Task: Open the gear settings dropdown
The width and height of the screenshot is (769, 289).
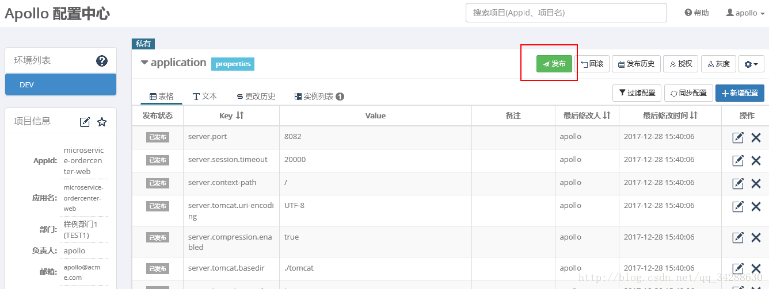Action: coord(751,64)
